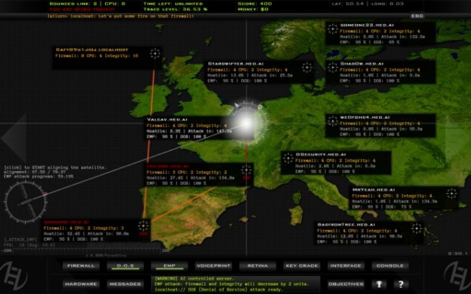Screen dimensions: 471x294
Task: Click the BadIronTree.hed.ai server title
Action: (x=346, y=225)
